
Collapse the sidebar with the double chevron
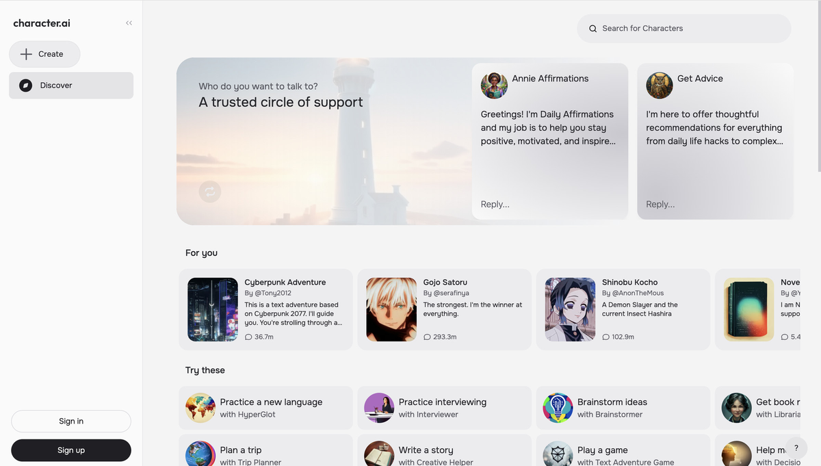(129, 23)
